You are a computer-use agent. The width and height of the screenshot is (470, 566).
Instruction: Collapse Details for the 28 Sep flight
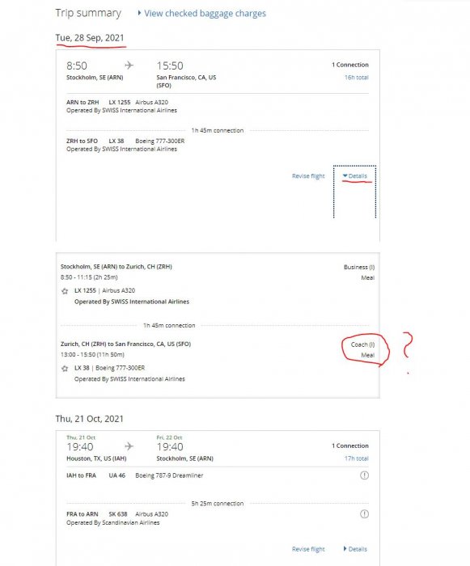(355, 175)
